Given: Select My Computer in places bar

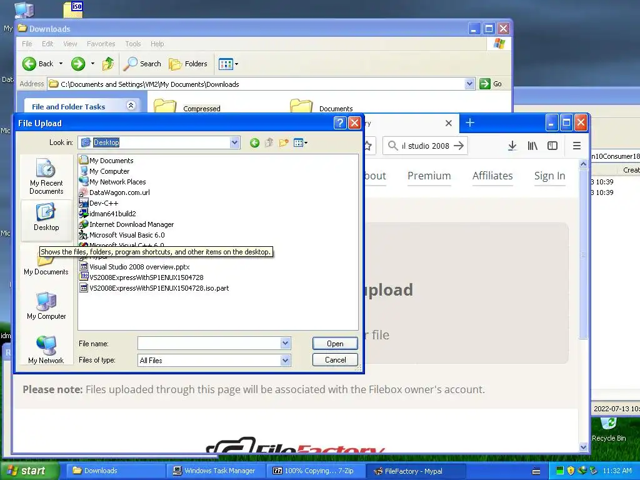Looking at the screenshot, I should click(x=46, y=306).
